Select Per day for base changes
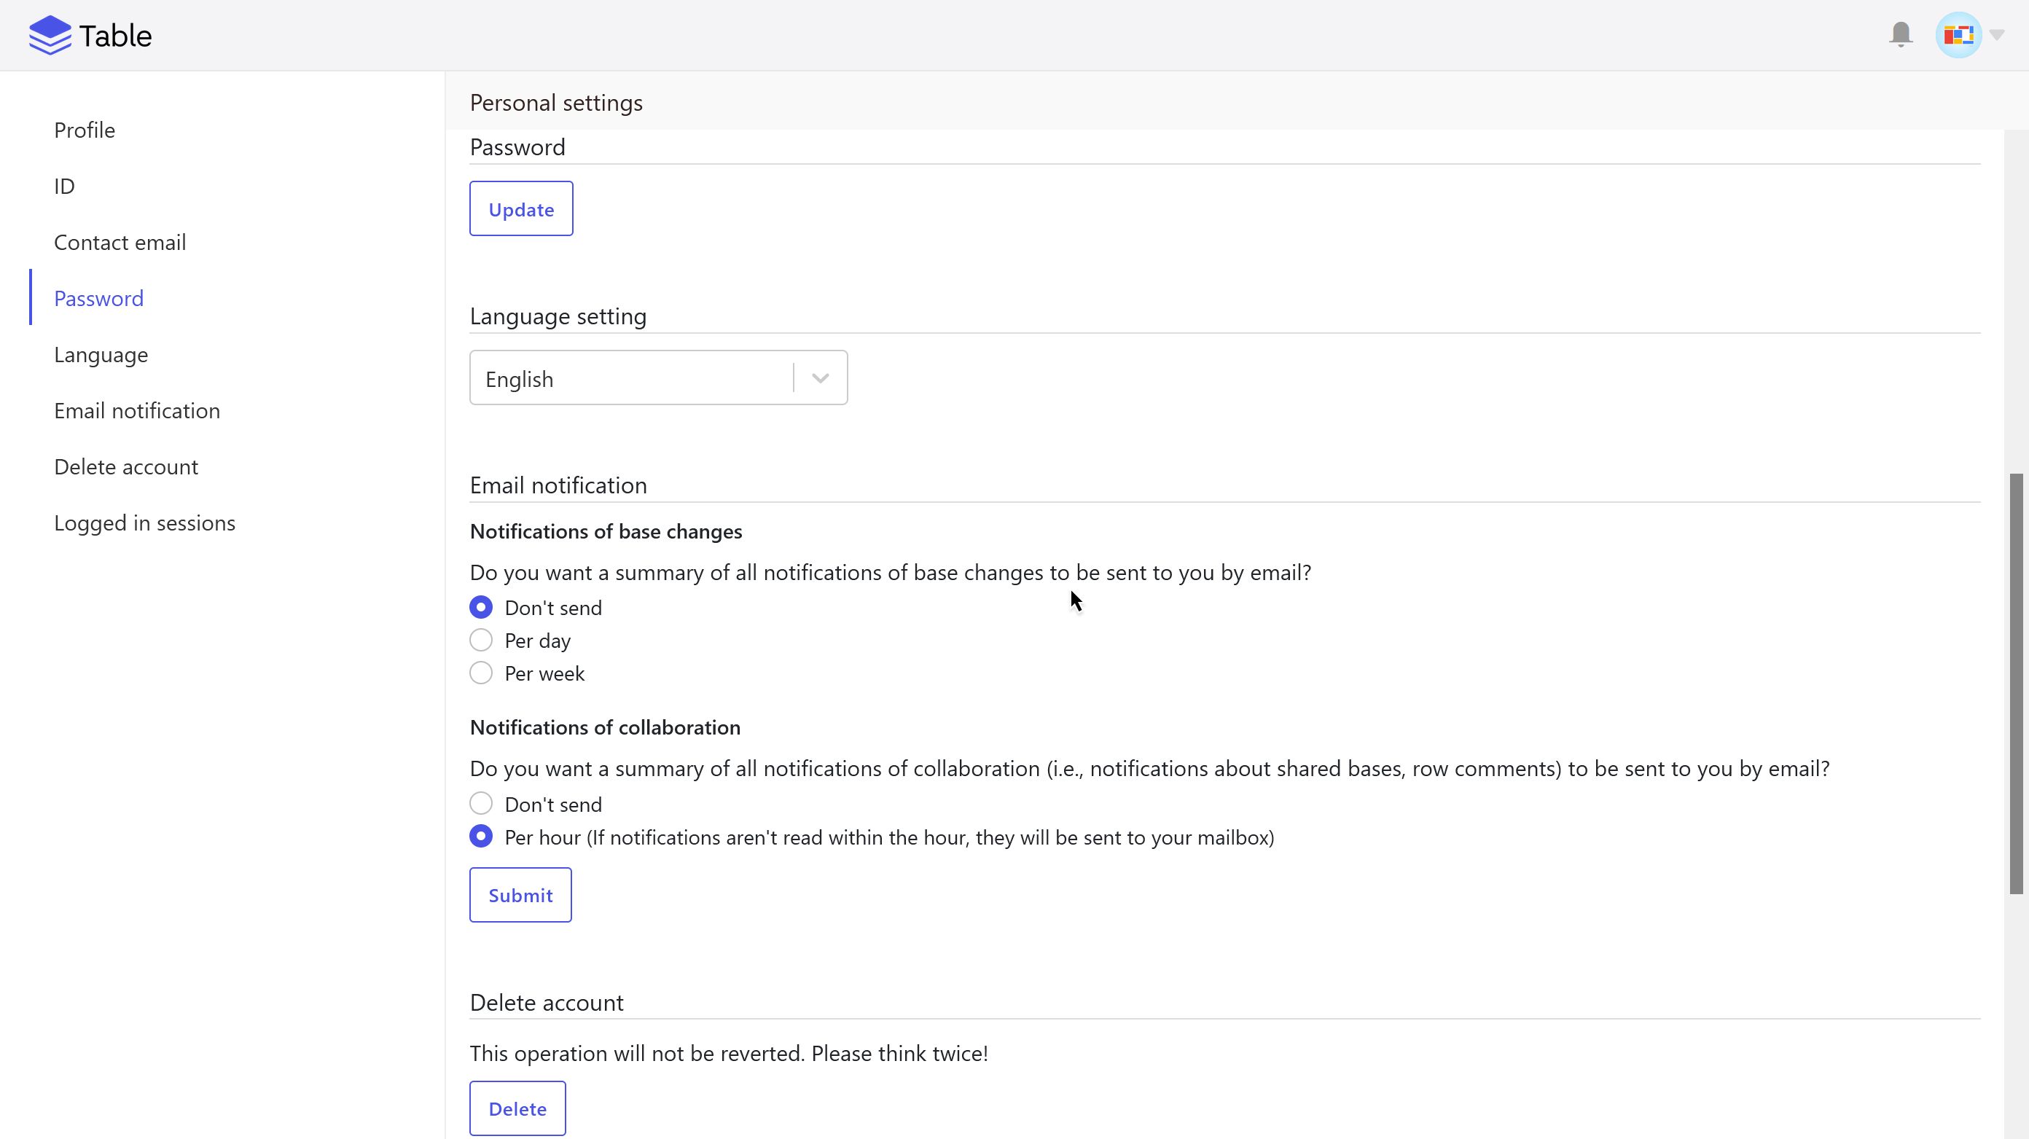Viewport: 2029px width, 1139px height. point(481,641)
